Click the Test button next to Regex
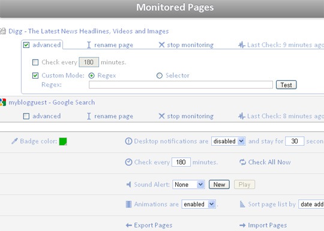This screenshot has width=324, height=231. (286, 85)
